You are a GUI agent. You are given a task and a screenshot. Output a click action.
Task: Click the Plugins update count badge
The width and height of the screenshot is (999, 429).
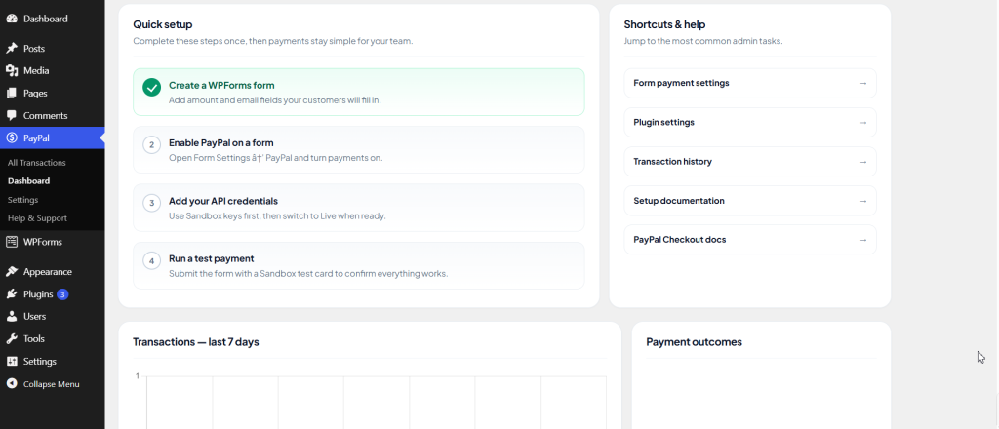62,294
